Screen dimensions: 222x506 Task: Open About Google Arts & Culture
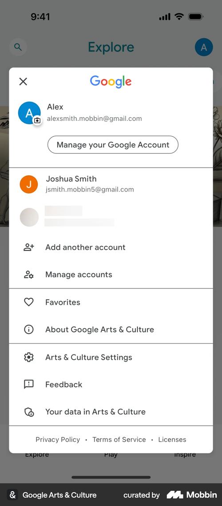point(111,329)
